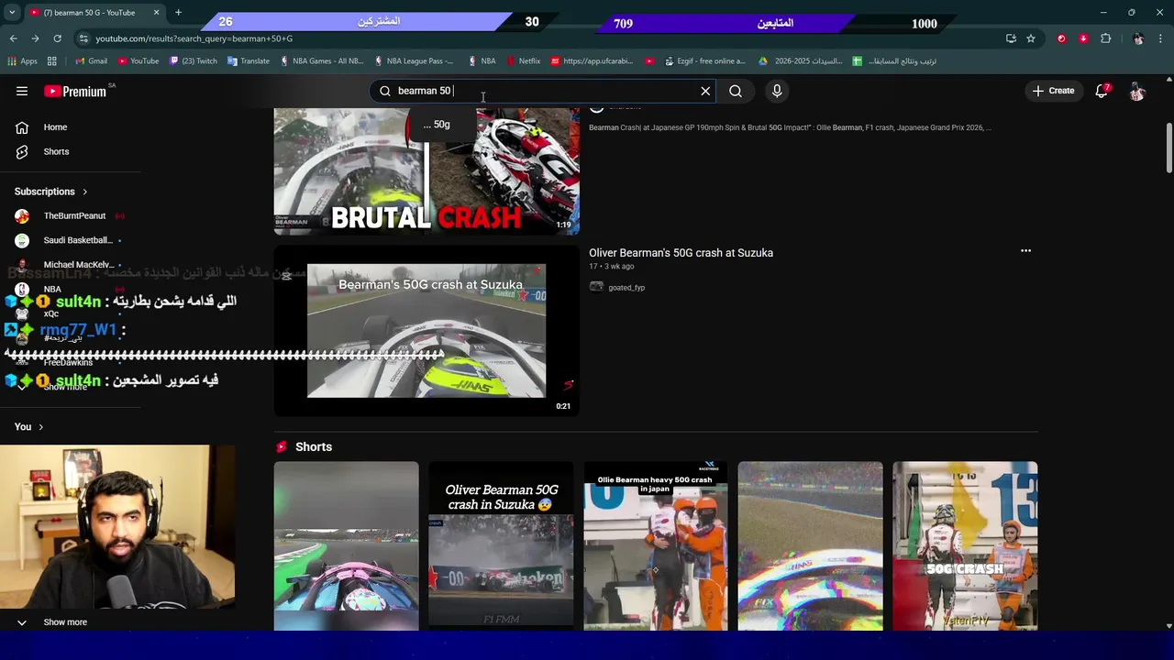Open Apps bookmark

(22, 61)
